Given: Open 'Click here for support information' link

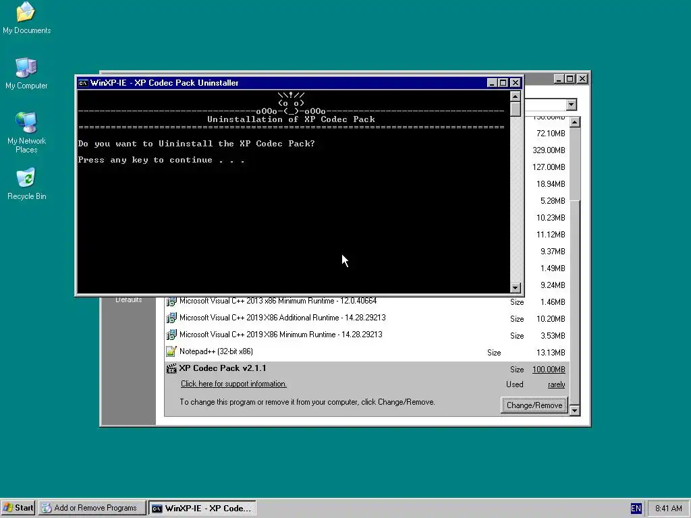Looking at the screenshot, I should pos(233,384).
